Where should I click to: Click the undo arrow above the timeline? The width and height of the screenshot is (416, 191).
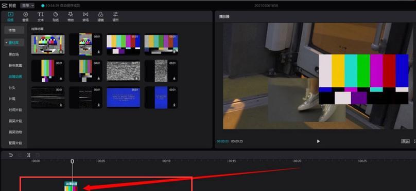(11, 155)
